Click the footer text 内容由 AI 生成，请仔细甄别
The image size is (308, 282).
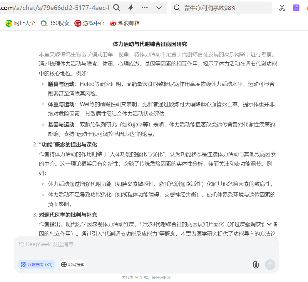click(x=146, y=278)
